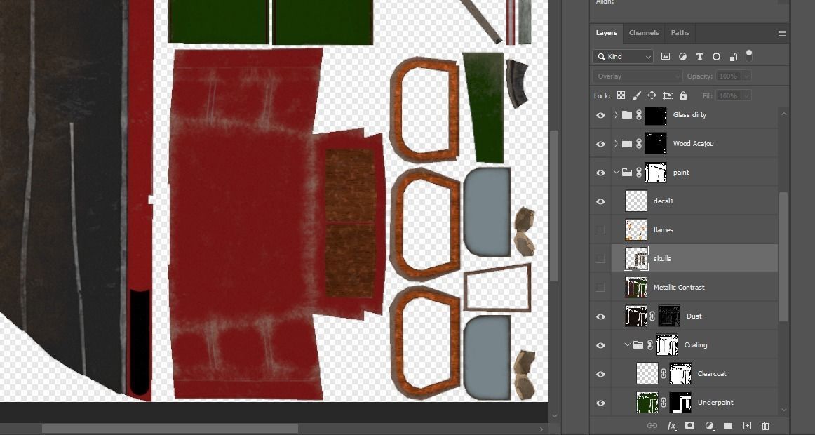Open the layer style fx menu

671,426
